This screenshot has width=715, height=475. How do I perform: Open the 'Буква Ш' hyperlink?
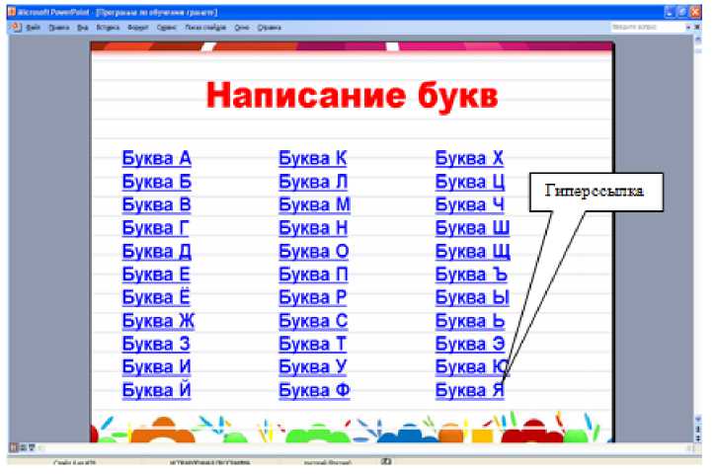coord(472,228)
